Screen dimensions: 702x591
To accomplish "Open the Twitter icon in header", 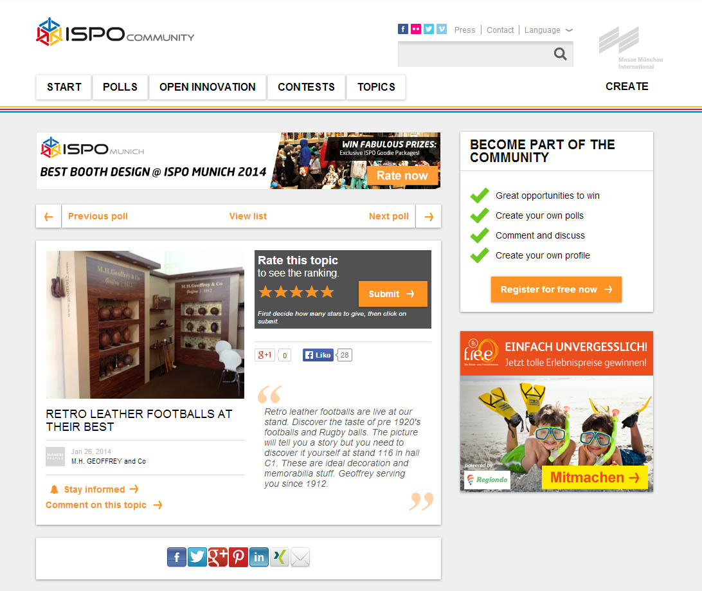I will 429,29.
